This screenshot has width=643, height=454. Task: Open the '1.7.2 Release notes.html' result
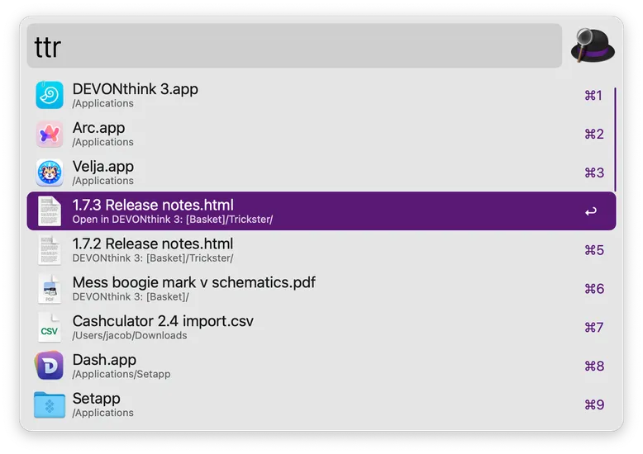[x=321, y=250]
